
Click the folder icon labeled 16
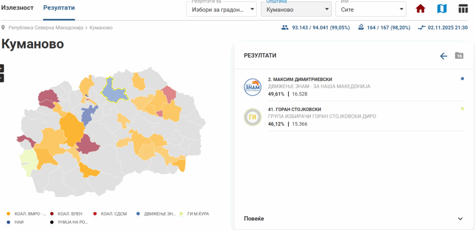(459, 56)
